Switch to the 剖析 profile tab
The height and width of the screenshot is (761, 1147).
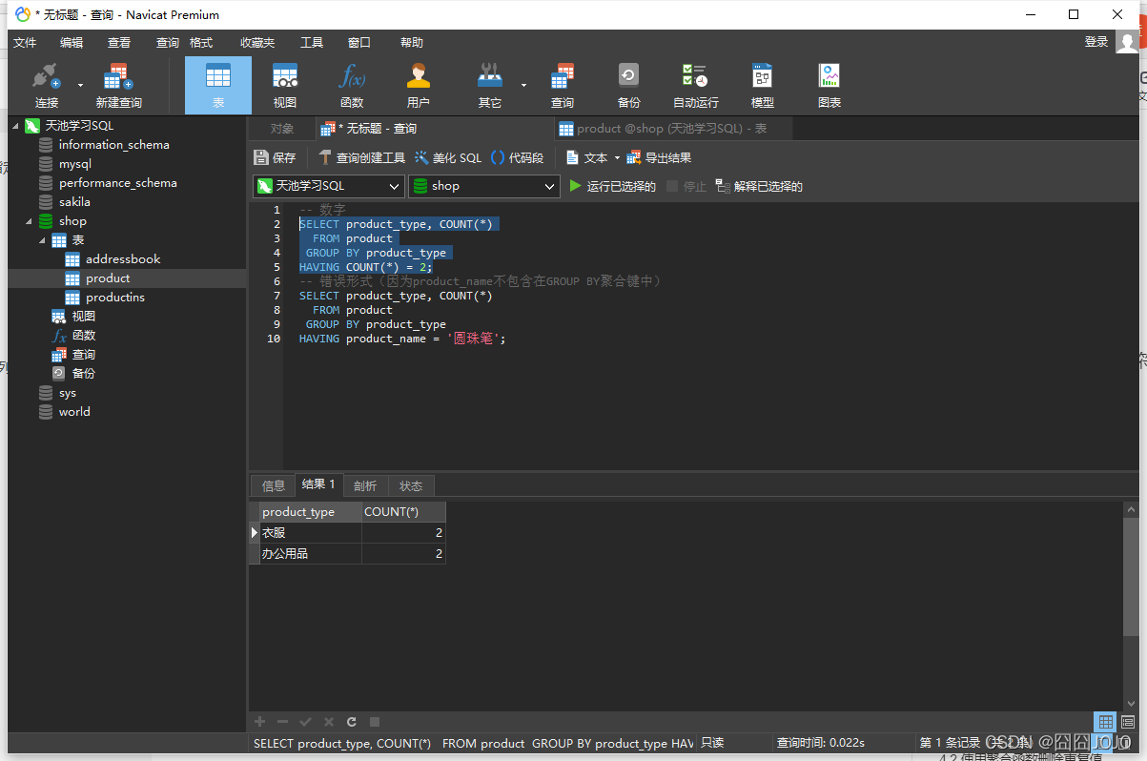pos(365,486)
